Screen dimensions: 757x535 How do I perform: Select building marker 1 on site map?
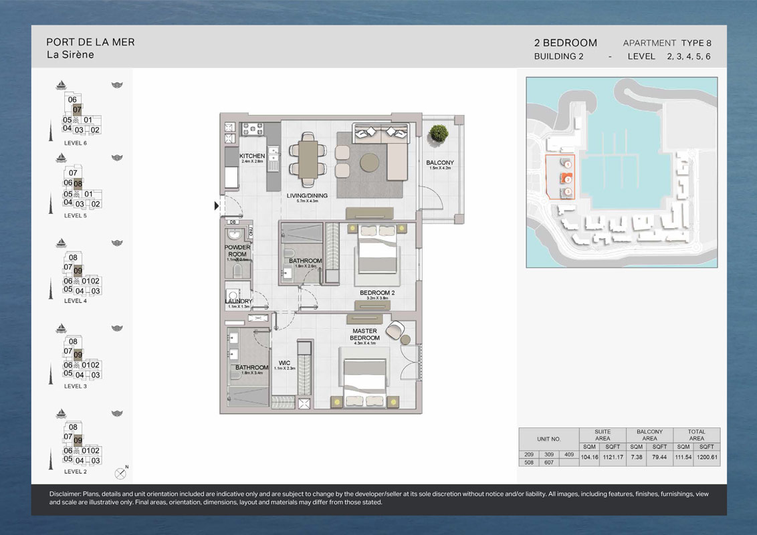pos(567,164)
